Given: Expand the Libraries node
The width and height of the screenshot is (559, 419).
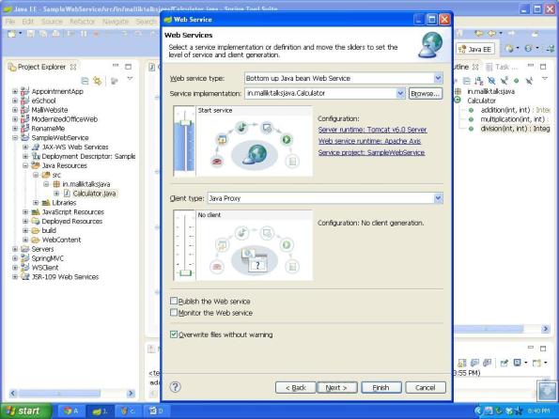Looking at the screenshot, I should [x=36, y=203].
